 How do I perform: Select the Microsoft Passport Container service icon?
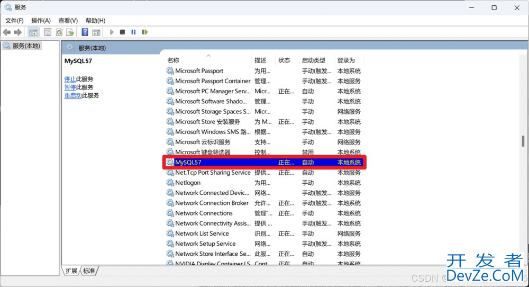(170, 81)
